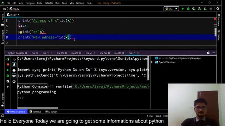The width and height of the screenshot is (225, 126).
Task: Switch to Python Console tab
Action: [16, 53]
